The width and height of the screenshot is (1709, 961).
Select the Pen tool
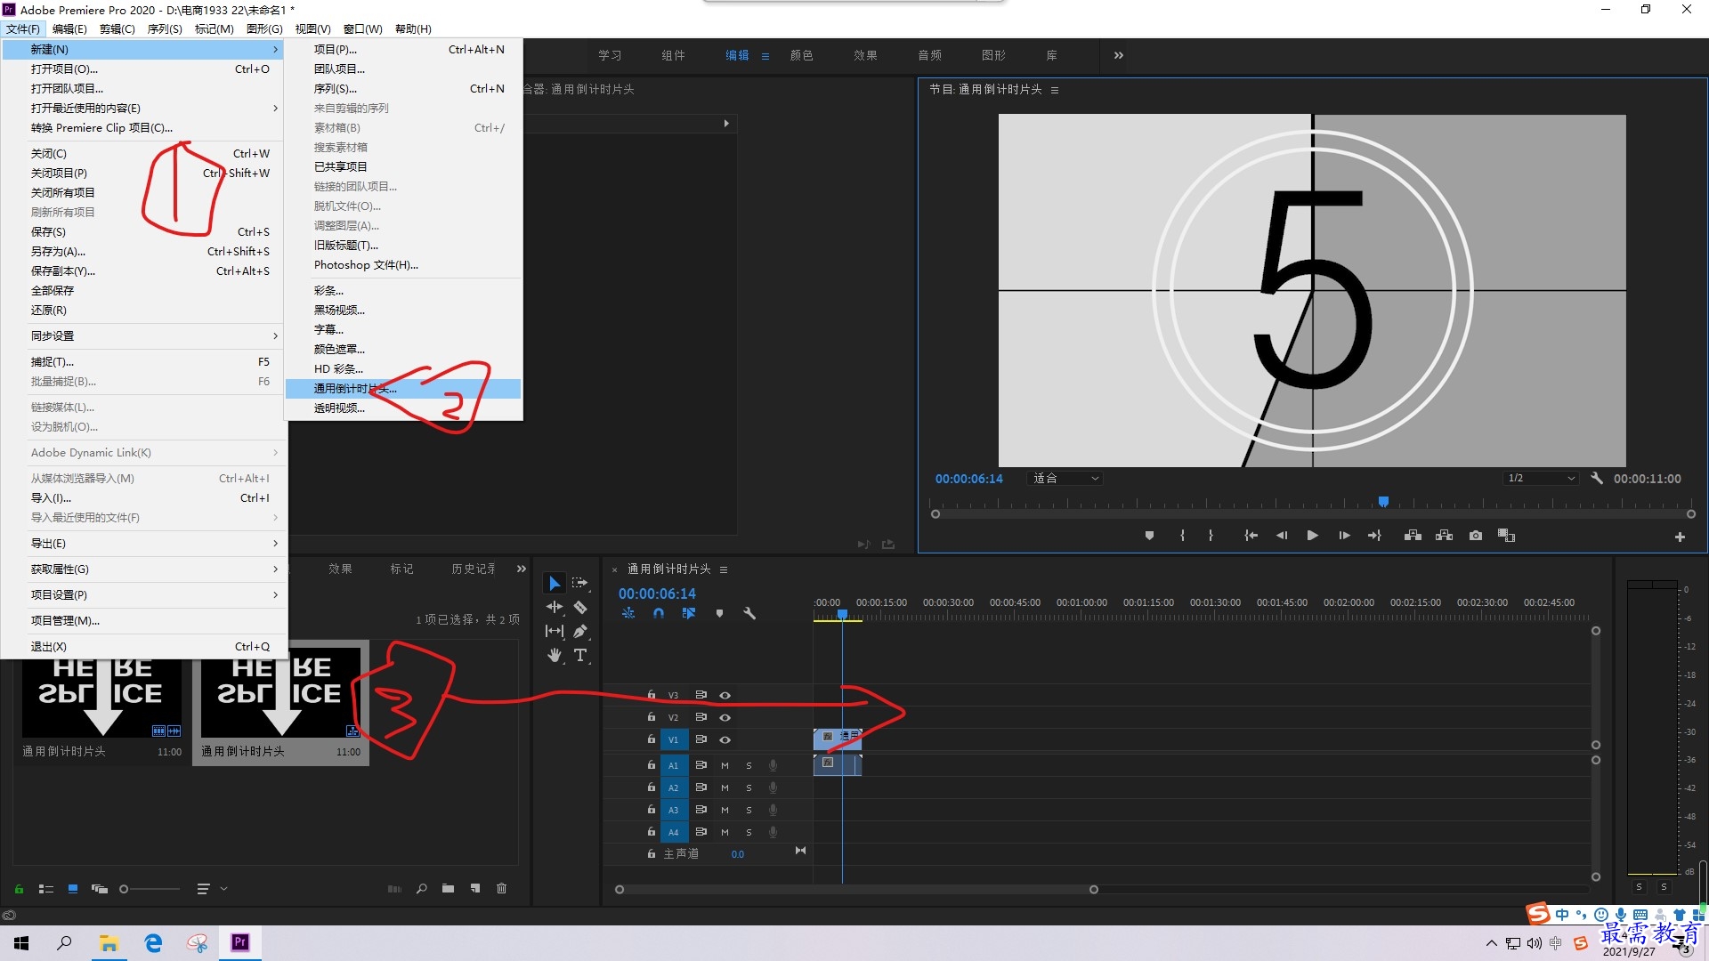pyautogui.click(x=579, y=631)
